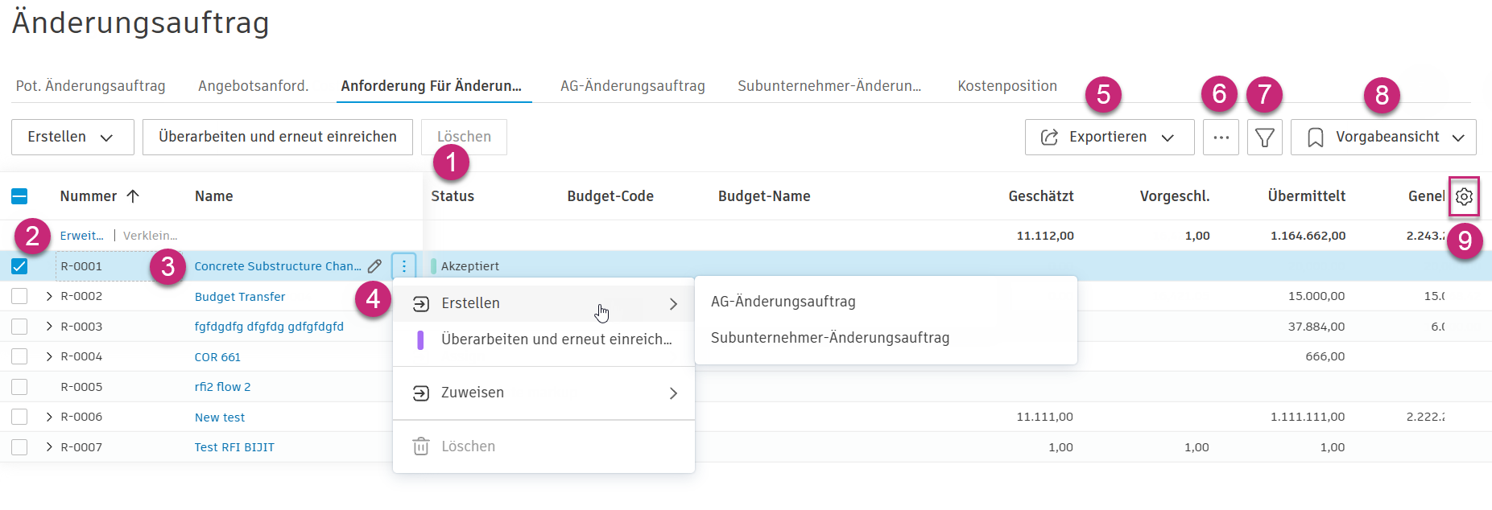Image resolution: width=1492 pixels, height=510 pixels.
Task: Open the Vorgabeansicht dropdown
Action: coord(1383,138)
